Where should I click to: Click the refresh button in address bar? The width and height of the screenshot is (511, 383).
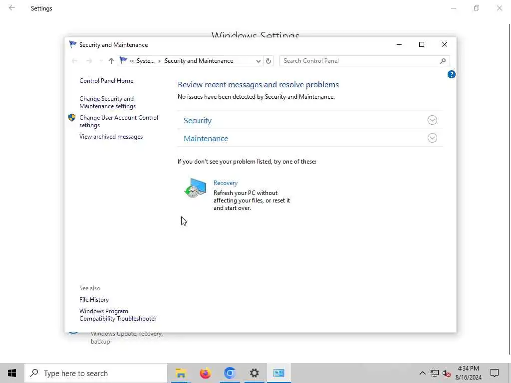268,61
